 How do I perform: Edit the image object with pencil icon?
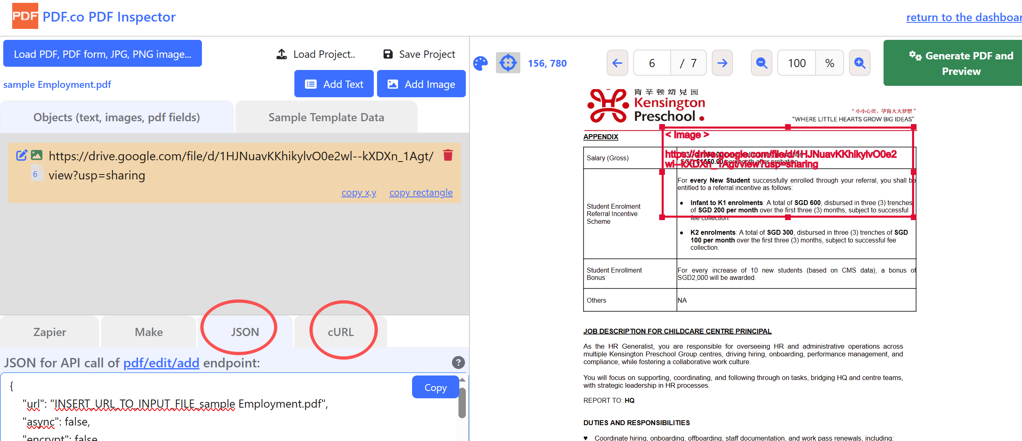click(x=22, y=155)
